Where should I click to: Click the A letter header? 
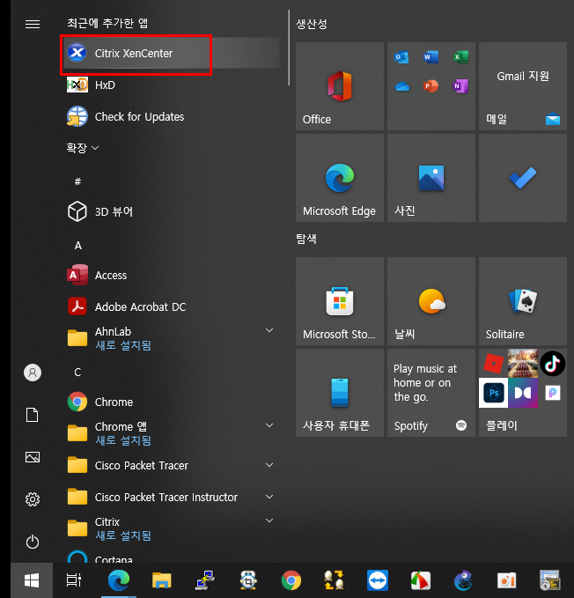point(78,245)
